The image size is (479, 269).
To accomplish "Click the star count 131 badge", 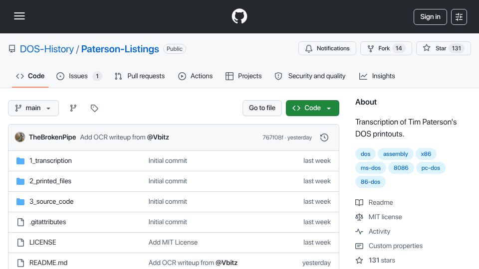I will coord(457,48).
